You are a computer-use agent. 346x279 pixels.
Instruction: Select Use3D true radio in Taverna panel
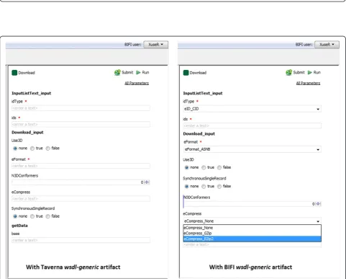[x=32, y=149]
